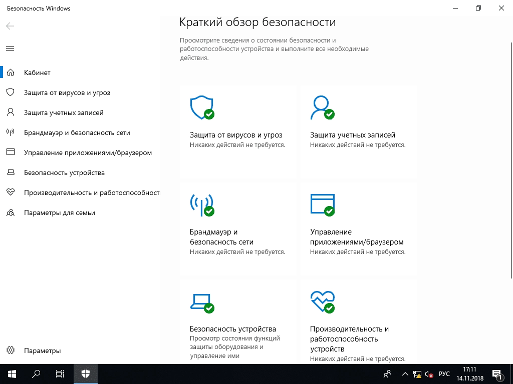Click the large laptop device security tile icon

click(x=202, y=303)
